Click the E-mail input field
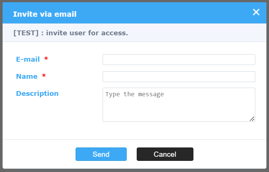The width and height of the screenshot is (269, 172). [179, 59]
